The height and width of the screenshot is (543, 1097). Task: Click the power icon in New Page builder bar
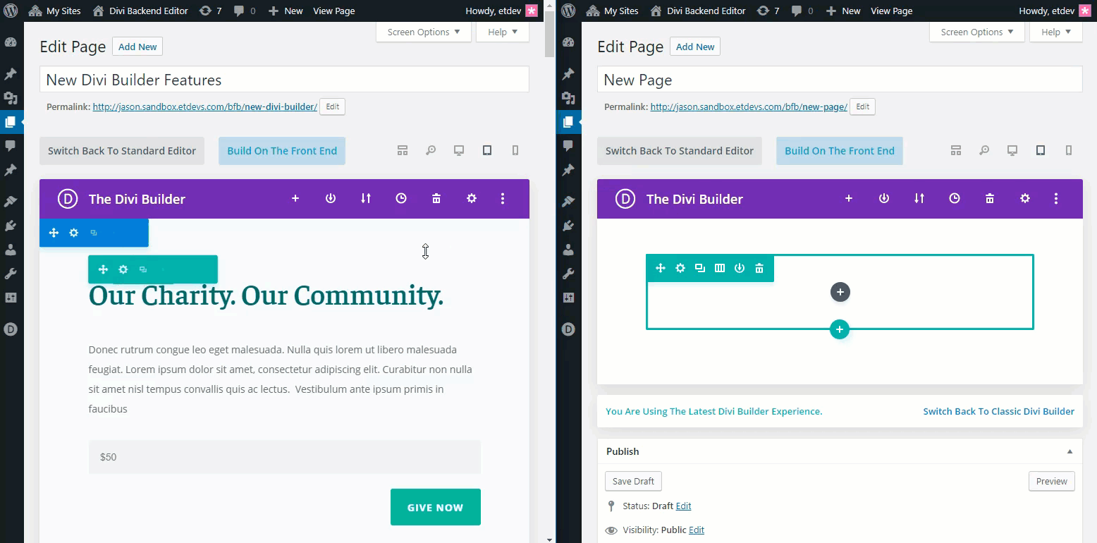[884, 199]
